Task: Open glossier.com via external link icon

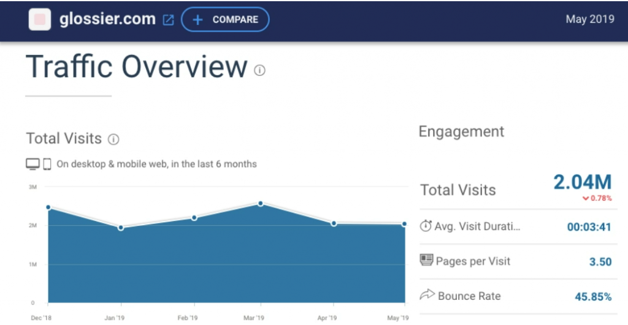Action: 168,20
